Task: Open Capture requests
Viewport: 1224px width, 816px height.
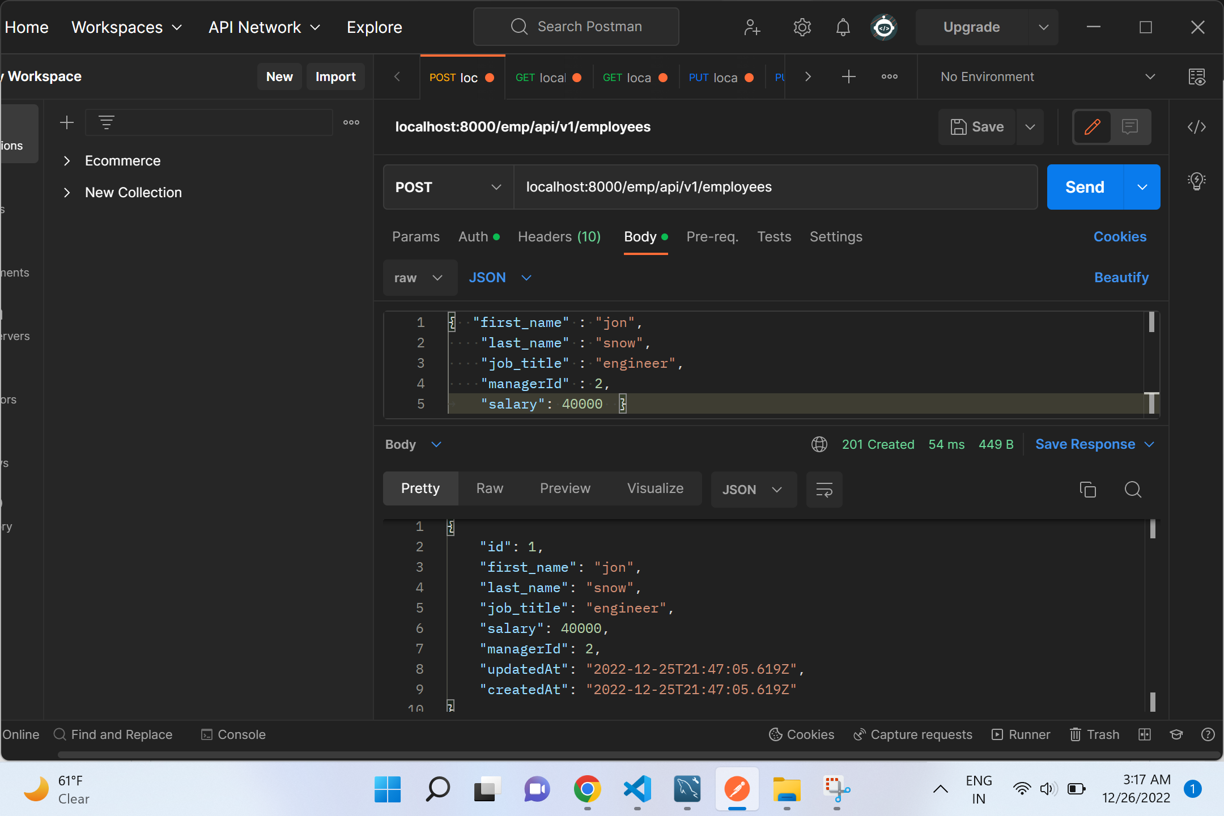Action: tap(912, 734)
